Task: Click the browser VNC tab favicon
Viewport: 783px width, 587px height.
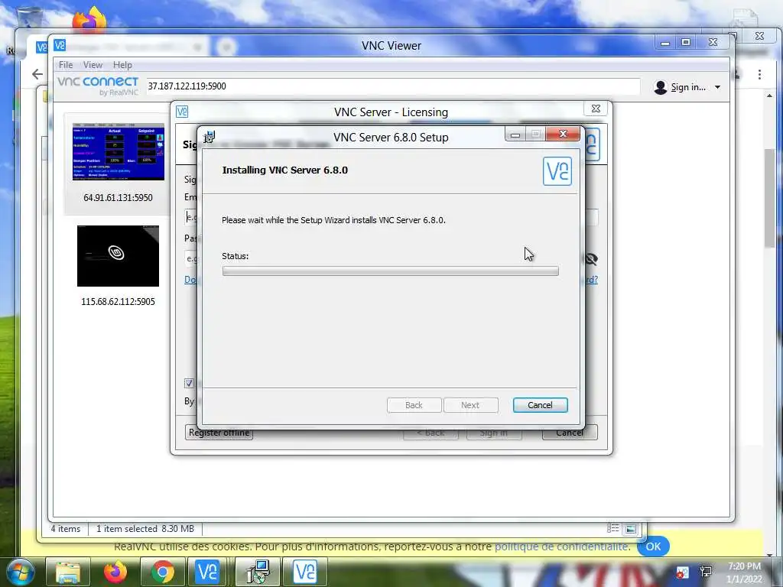Action: point(41,47)
